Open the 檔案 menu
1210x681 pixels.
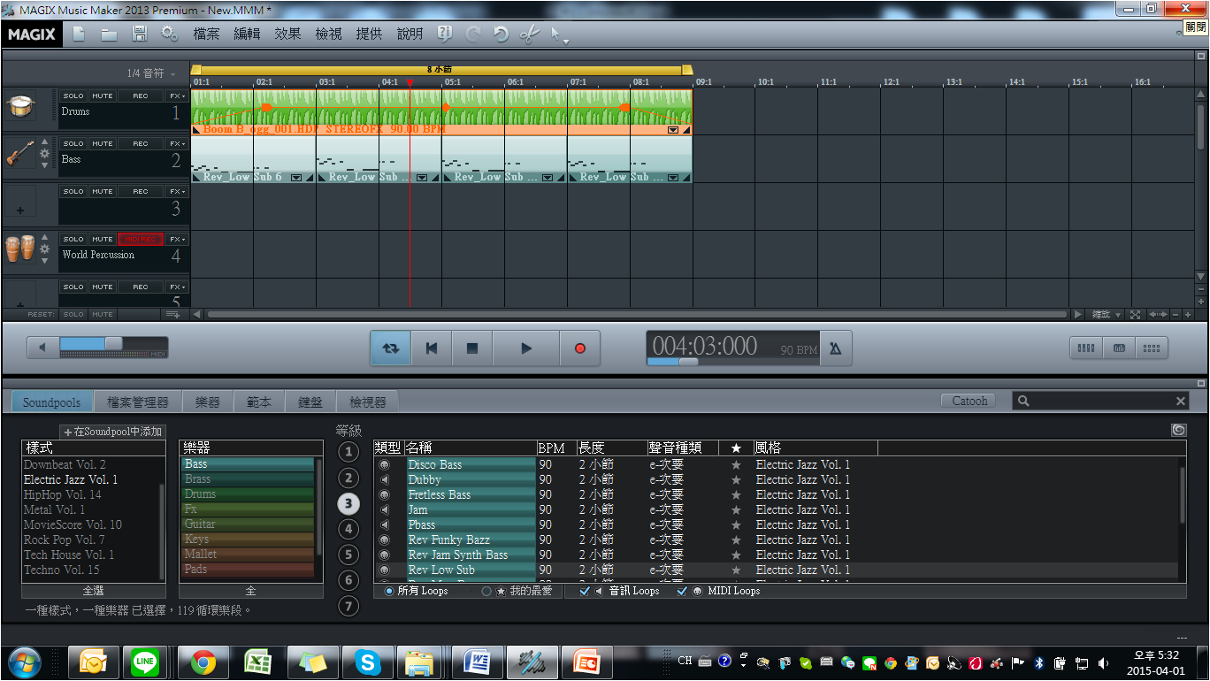(x=206, y=34)
